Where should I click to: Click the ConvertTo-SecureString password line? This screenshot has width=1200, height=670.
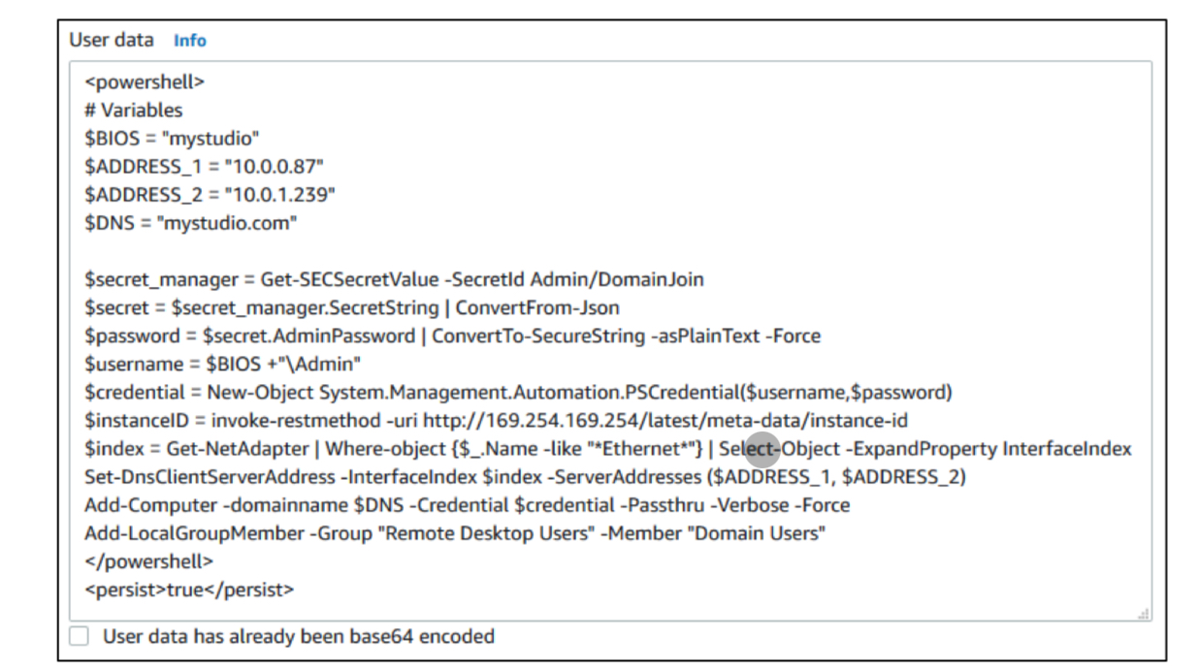[x=452, y=335]
